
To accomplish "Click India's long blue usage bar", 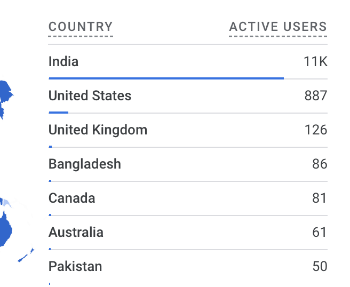I will click(x=166, y=78).
